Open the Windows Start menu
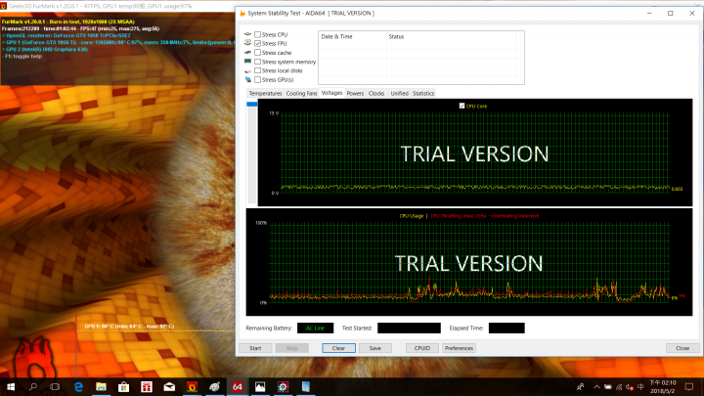The width and height of the screenshot is (704, 396). (11, 386)
